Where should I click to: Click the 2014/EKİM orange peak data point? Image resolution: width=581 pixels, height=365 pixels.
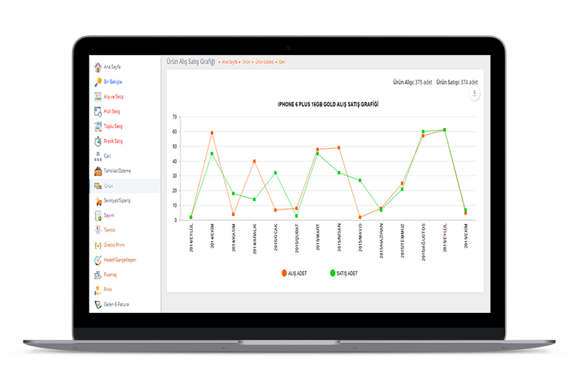212,133
